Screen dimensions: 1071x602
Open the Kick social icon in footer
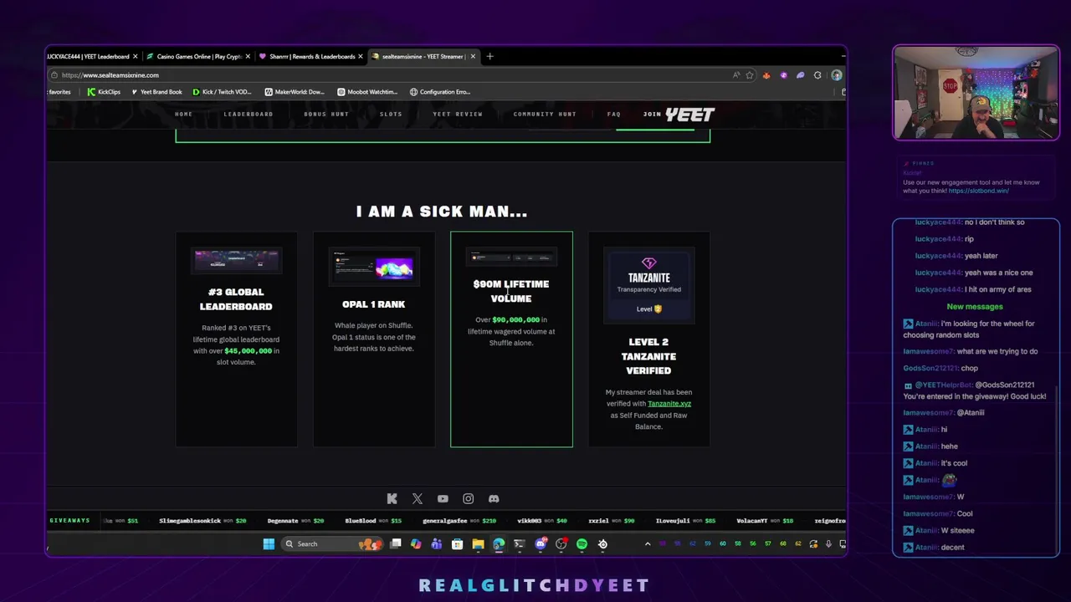point(392,498)
